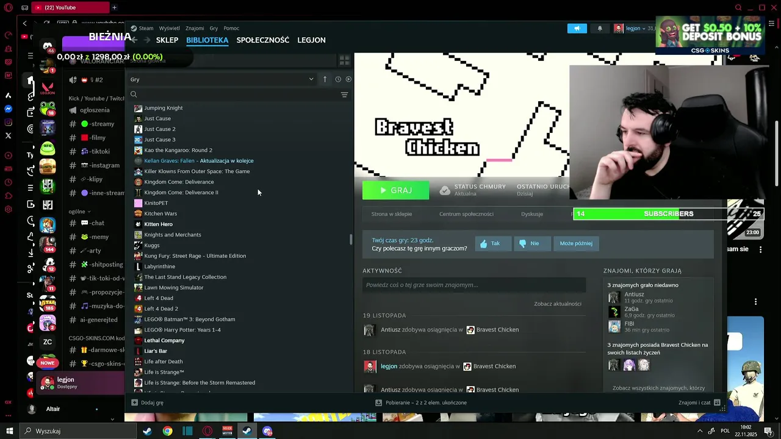Select Kitten Hero game
This screenshot has width=781, height=439.
pyautogui.click(x=158, y=224)
